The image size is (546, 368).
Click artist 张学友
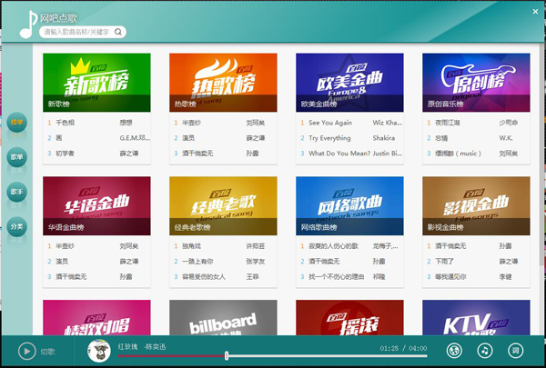(255, 262)
